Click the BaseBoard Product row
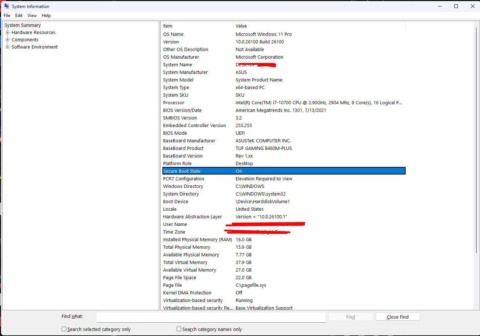Image resolution: width=480 pixels, height=336 pixels. tap(284, 148)
